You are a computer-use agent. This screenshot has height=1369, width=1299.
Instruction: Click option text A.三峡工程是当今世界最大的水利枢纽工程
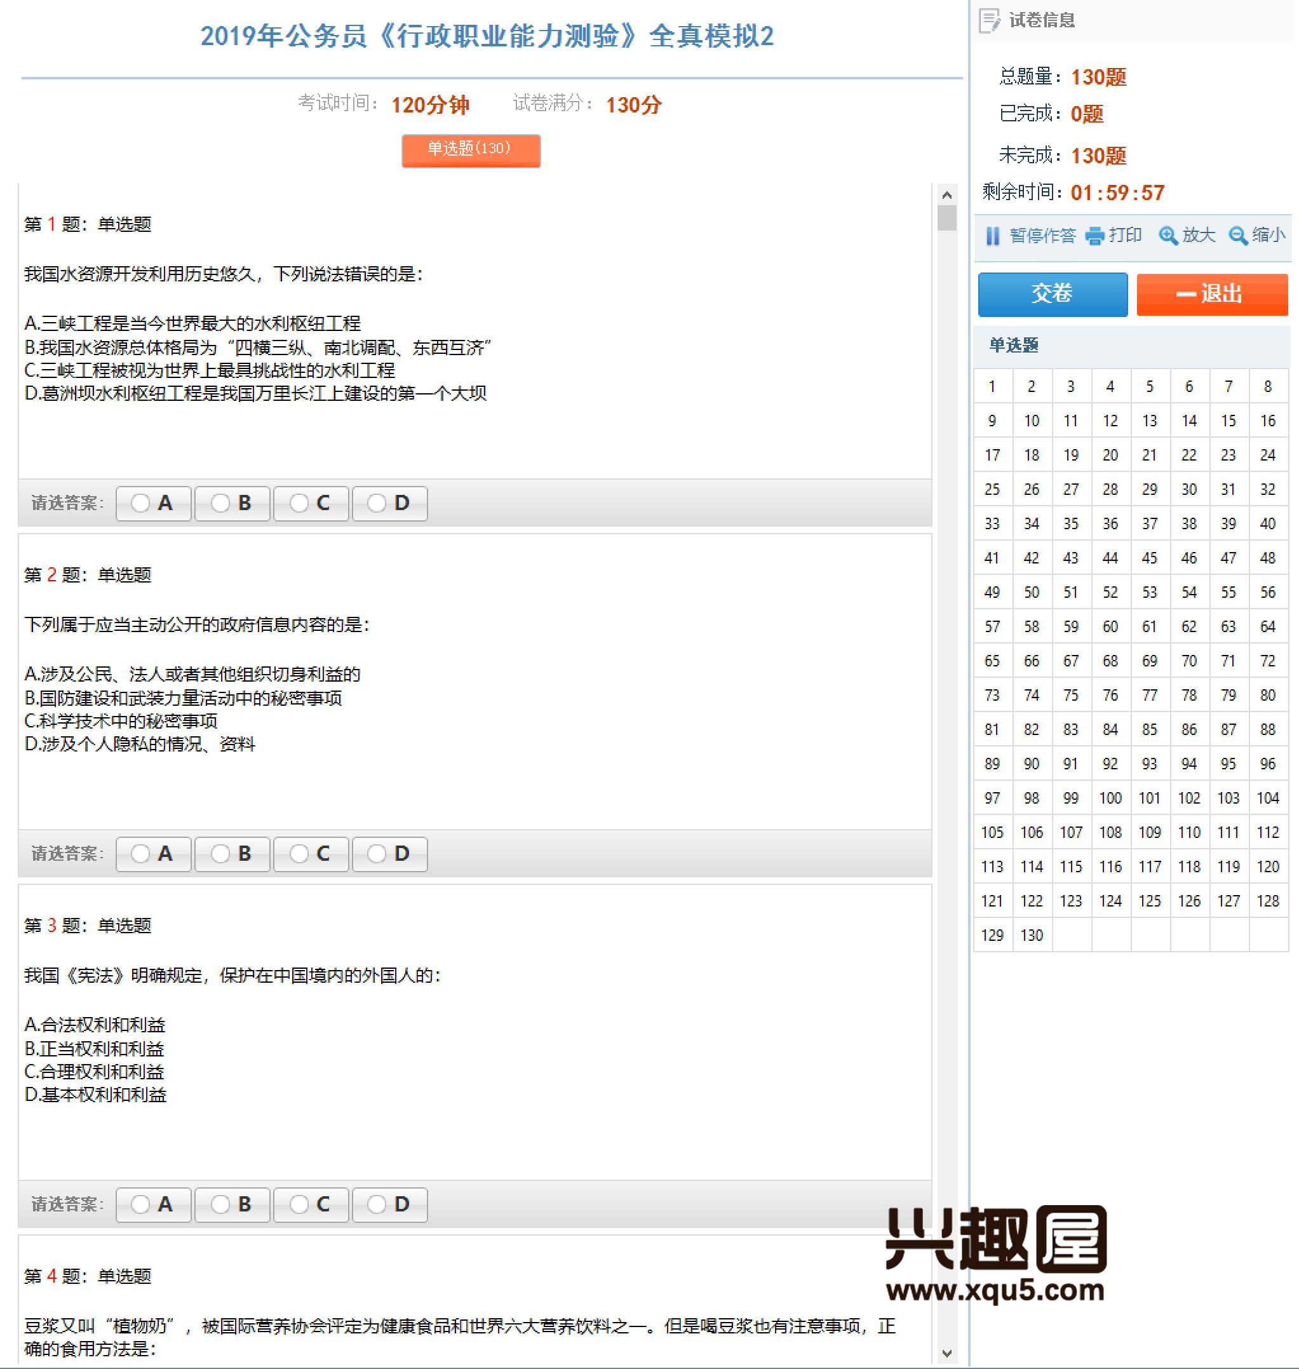pos(192,323)
